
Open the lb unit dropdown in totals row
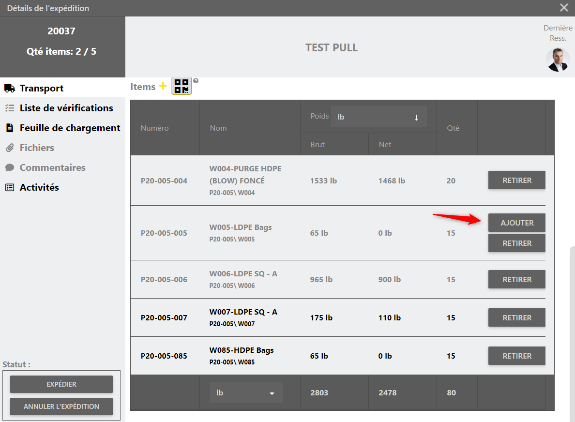246,392
